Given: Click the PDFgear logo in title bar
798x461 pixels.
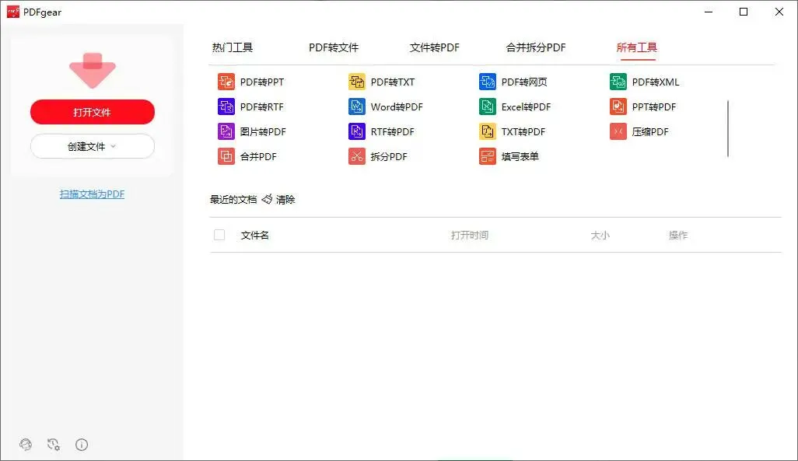Looking at the screenshot, I should coord(13,12).
